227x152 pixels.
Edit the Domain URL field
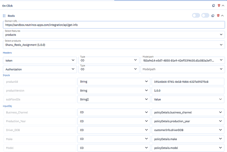pos(114,25)
